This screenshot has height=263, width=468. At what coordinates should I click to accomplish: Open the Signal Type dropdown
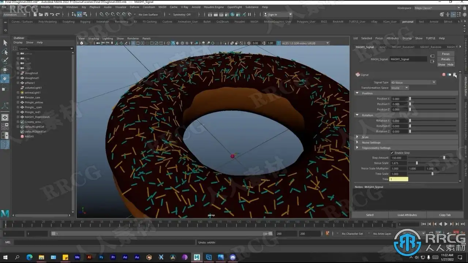tap(413, 83)
